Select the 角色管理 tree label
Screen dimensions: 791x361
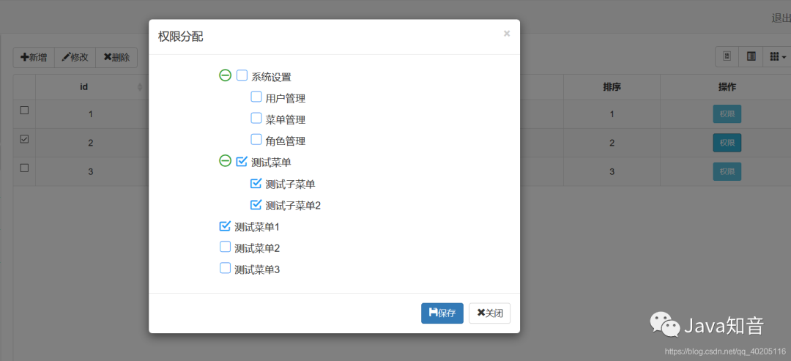click(x=286, y=141)
